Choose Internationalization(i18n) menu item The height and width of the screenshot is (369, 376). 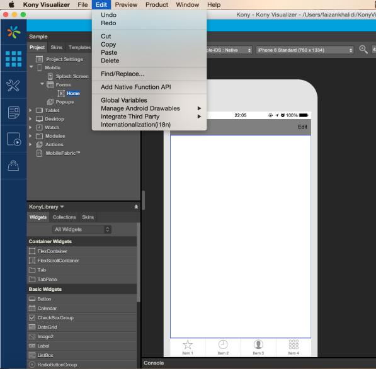(x=149, y=125)
